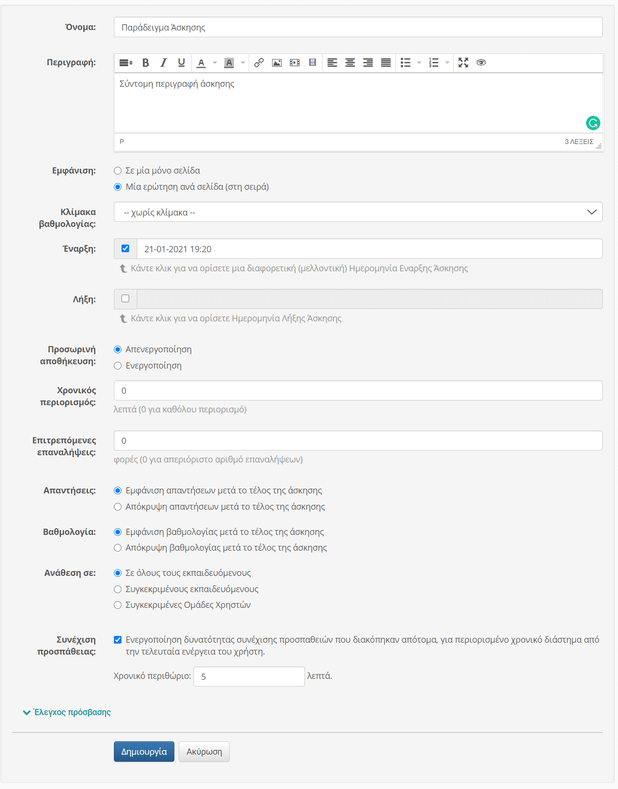Viewport: 618px width, 789px height.
Task: Apply italic formatting in the editor
Action: (163, 63)
